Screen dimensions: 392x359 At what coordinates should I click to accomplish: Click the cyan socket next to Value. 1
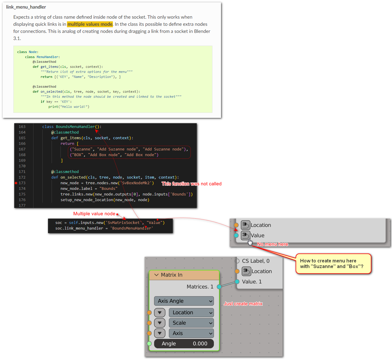click(237, 282)
